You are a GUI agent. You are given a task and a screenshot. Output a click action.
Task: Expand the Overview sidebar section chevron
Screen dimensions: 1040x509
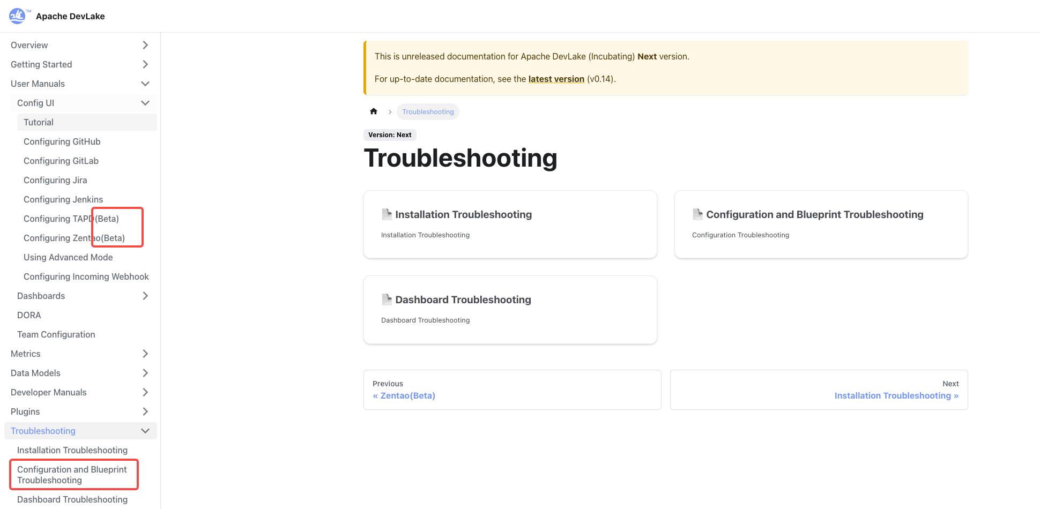point(145,45)
